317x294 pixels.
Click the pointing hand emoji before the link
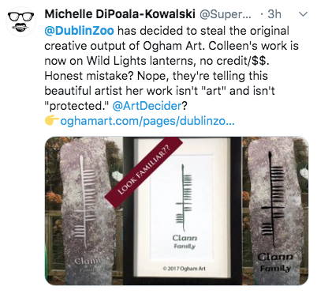point(52,120)
